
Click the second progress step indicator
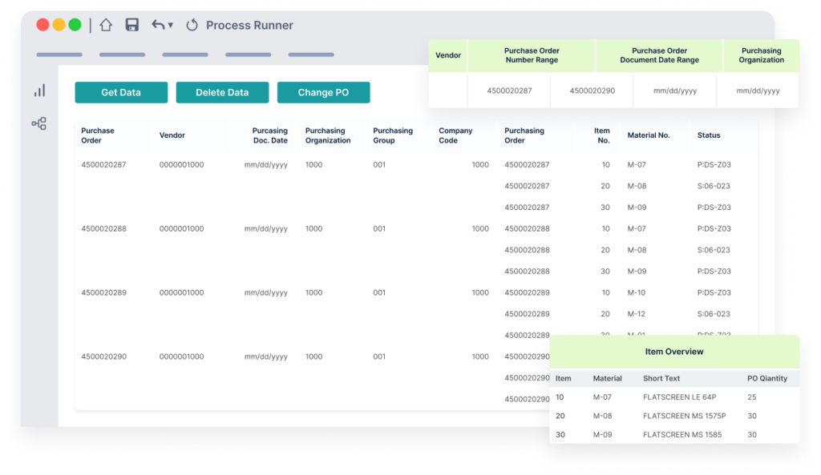[x=122, y=54]
